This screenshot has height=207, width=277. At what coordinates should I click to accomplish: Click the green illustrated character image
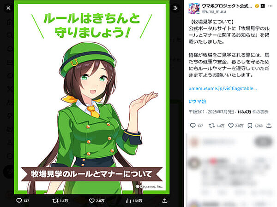[92, 98]
